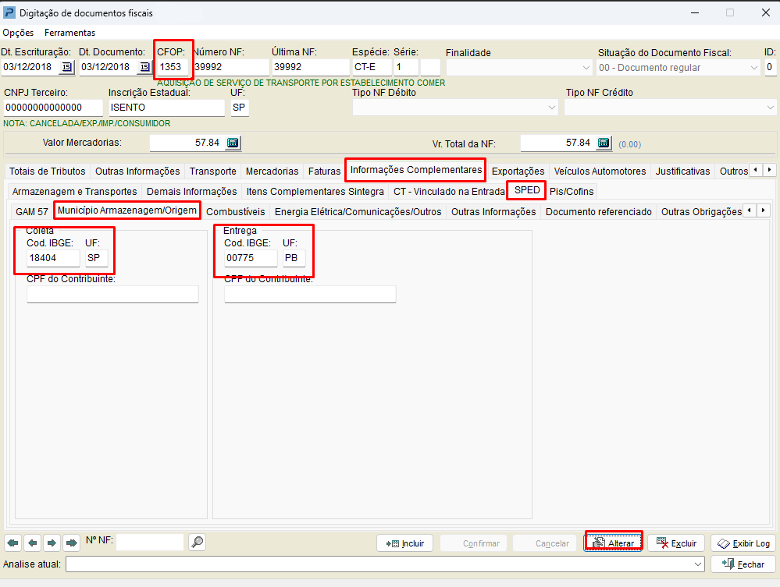The width and height of the screenshot is (780, 587).
Task: Click Entrega Cod. IBGE field
Action: click(251, 258)
